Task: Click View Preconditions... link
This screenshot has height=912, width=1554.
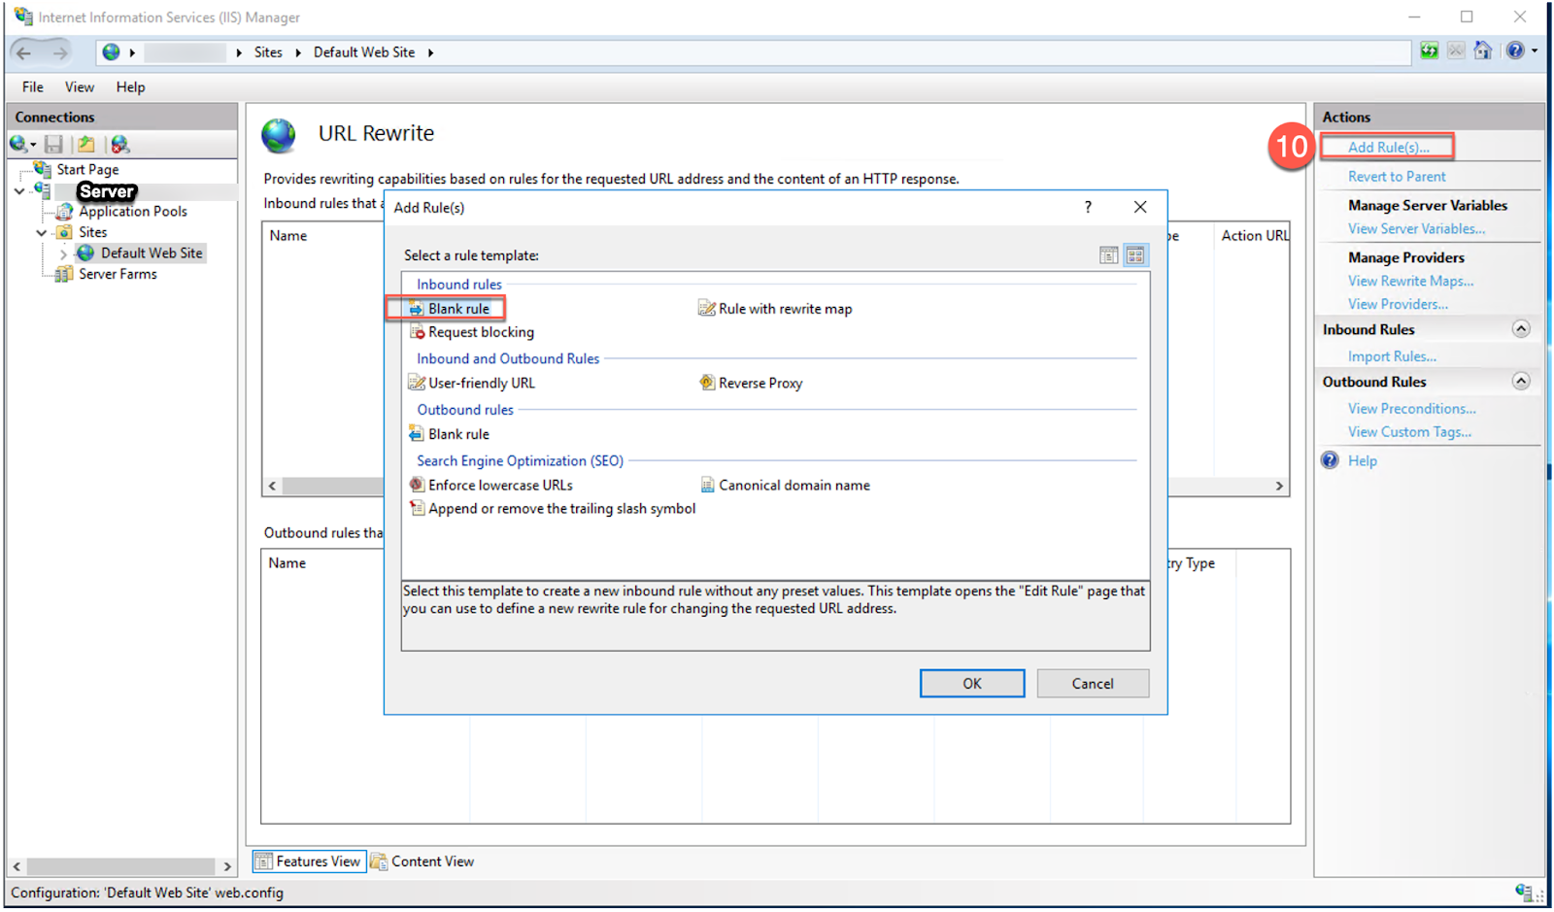Action: point(1411,409)
